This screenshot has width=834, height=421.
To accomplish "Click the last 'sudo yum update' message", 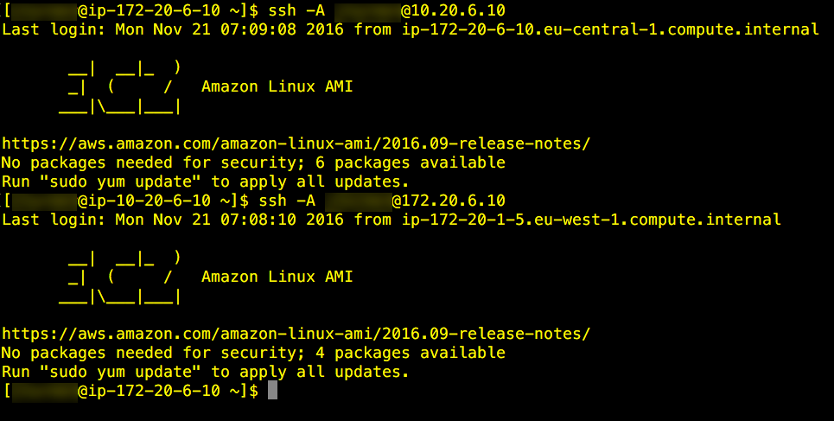I will pyautogui.click(x=206, y=372).
